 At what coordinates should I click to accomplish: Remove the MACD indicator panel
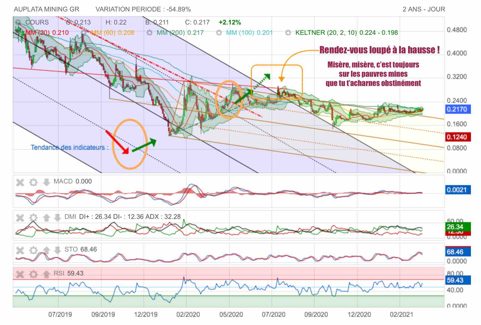click(x=20, y=182)
